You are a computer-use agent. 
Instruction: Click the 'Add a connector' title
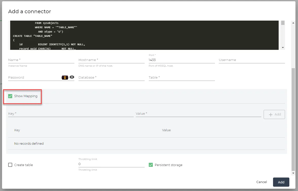30,11
